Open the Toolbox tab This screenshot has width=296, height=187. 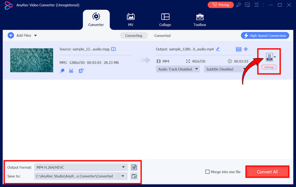pos(200,20)
